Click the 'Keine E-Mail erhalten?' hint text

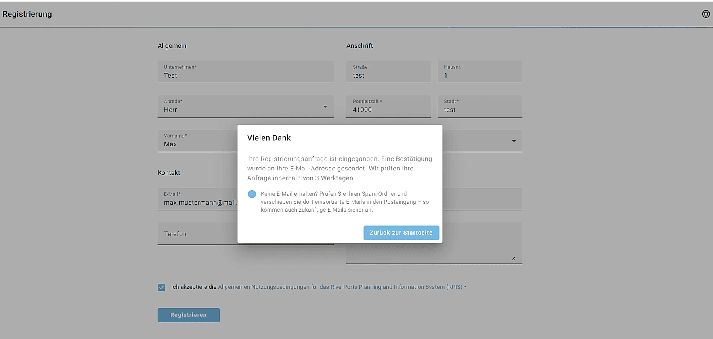[x=345, y=202]
